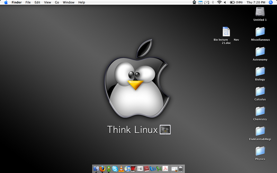Open VLC traffic cone icon in Dock
This screenshot has width=277, height=173.
(121, 169)
